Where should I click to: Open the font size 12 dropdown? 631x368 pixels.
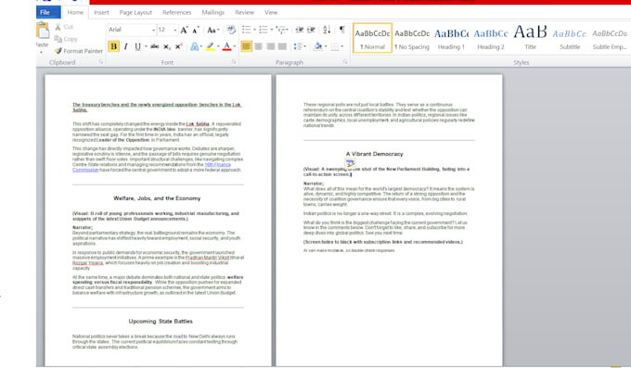pos(174,31)
